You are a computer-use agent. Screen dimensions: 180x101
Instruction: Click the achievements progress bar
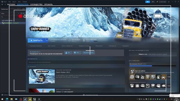(153, 66)
